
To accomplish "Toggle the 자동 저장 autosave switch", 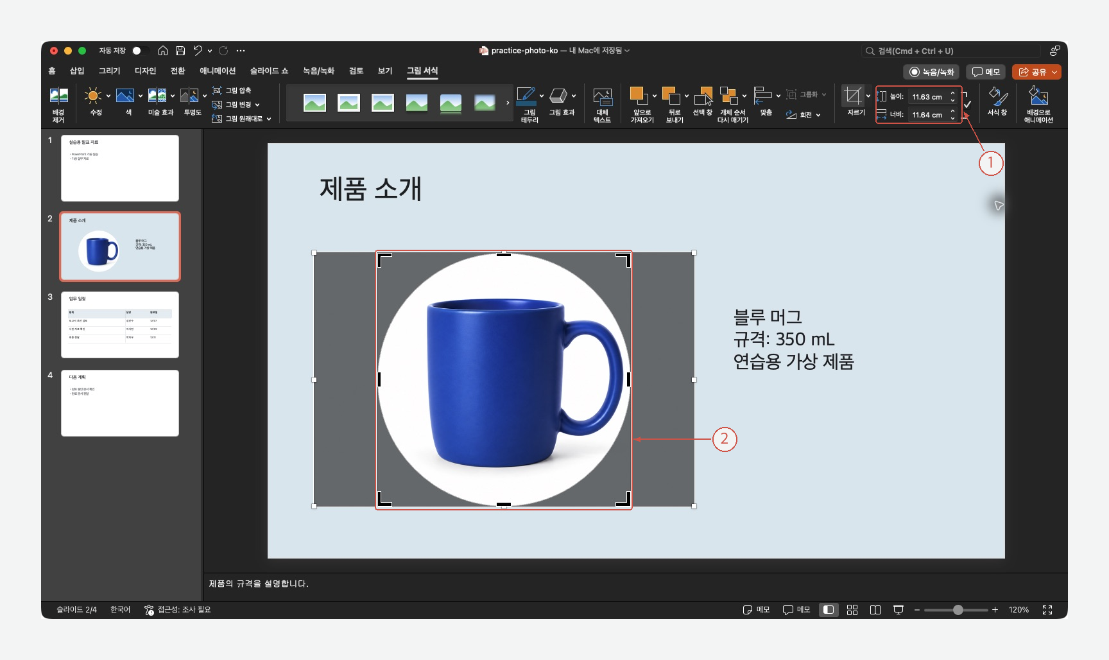I will tap(141, 51).
